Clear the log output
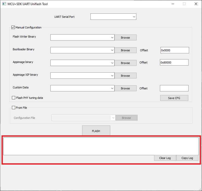This screenshot has width=202, height=191. [x=165, y=158]
